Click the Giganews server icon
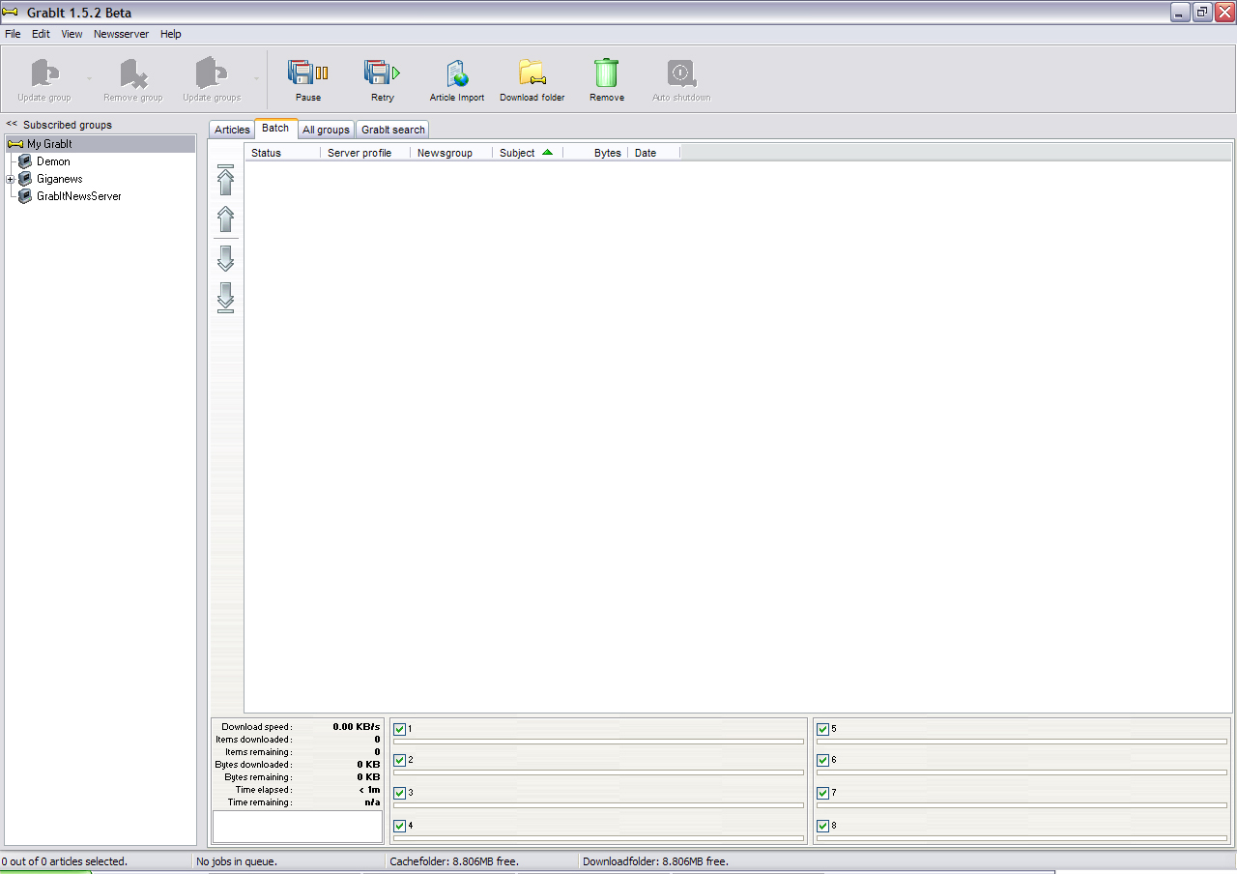 coord(25,179)
